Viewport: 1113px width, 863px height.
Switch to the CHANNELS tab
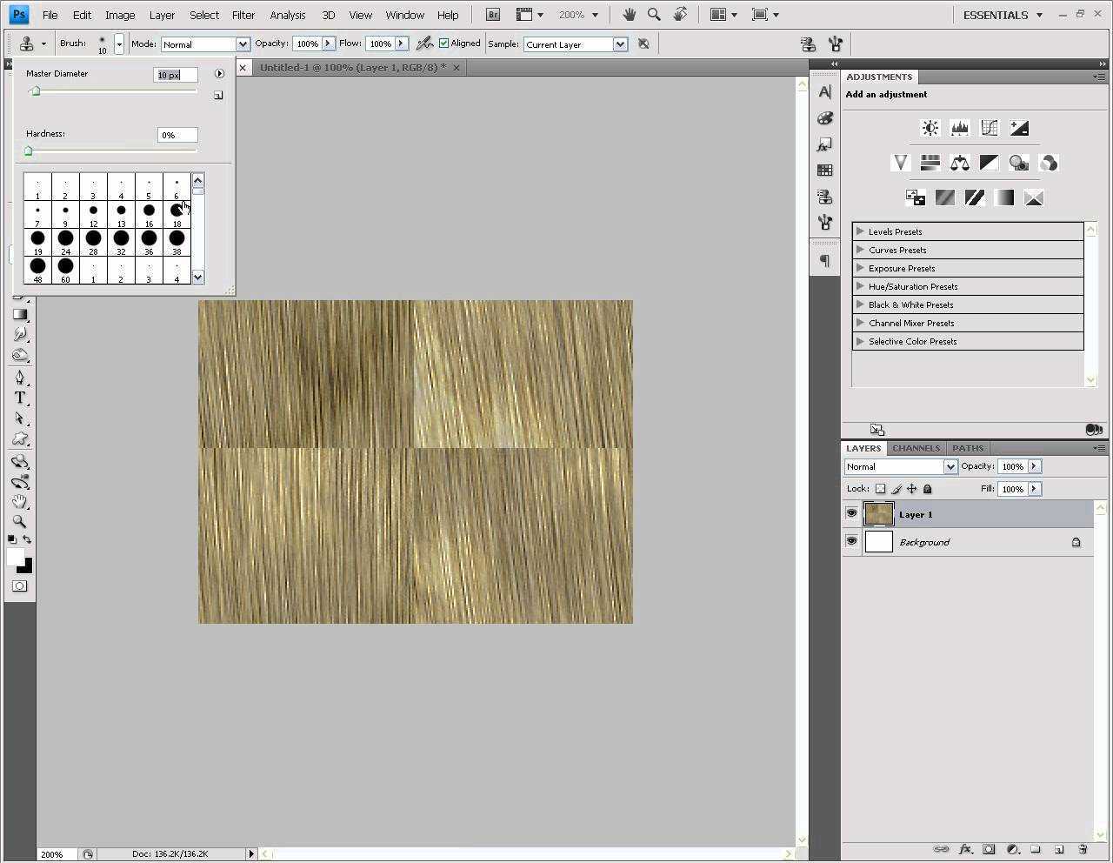click(916, 448)
